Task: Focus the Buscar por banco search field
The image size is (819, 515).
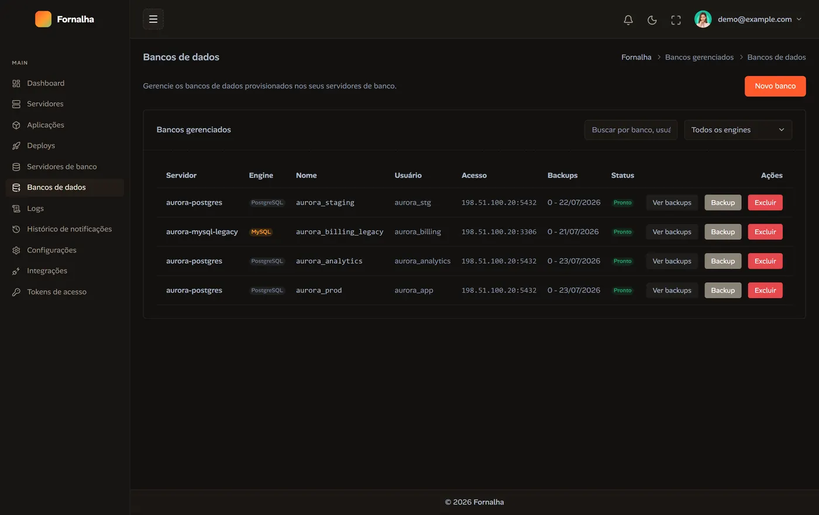Action: coord(631,130)
